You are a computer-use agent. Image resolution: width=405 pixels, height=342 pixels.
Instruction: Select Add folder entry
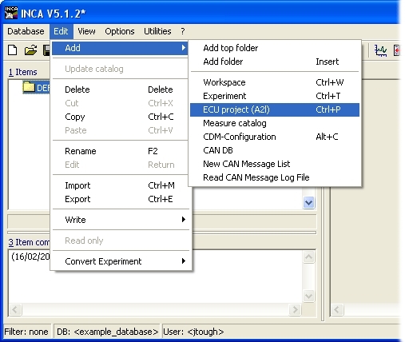tap(275, 62)
